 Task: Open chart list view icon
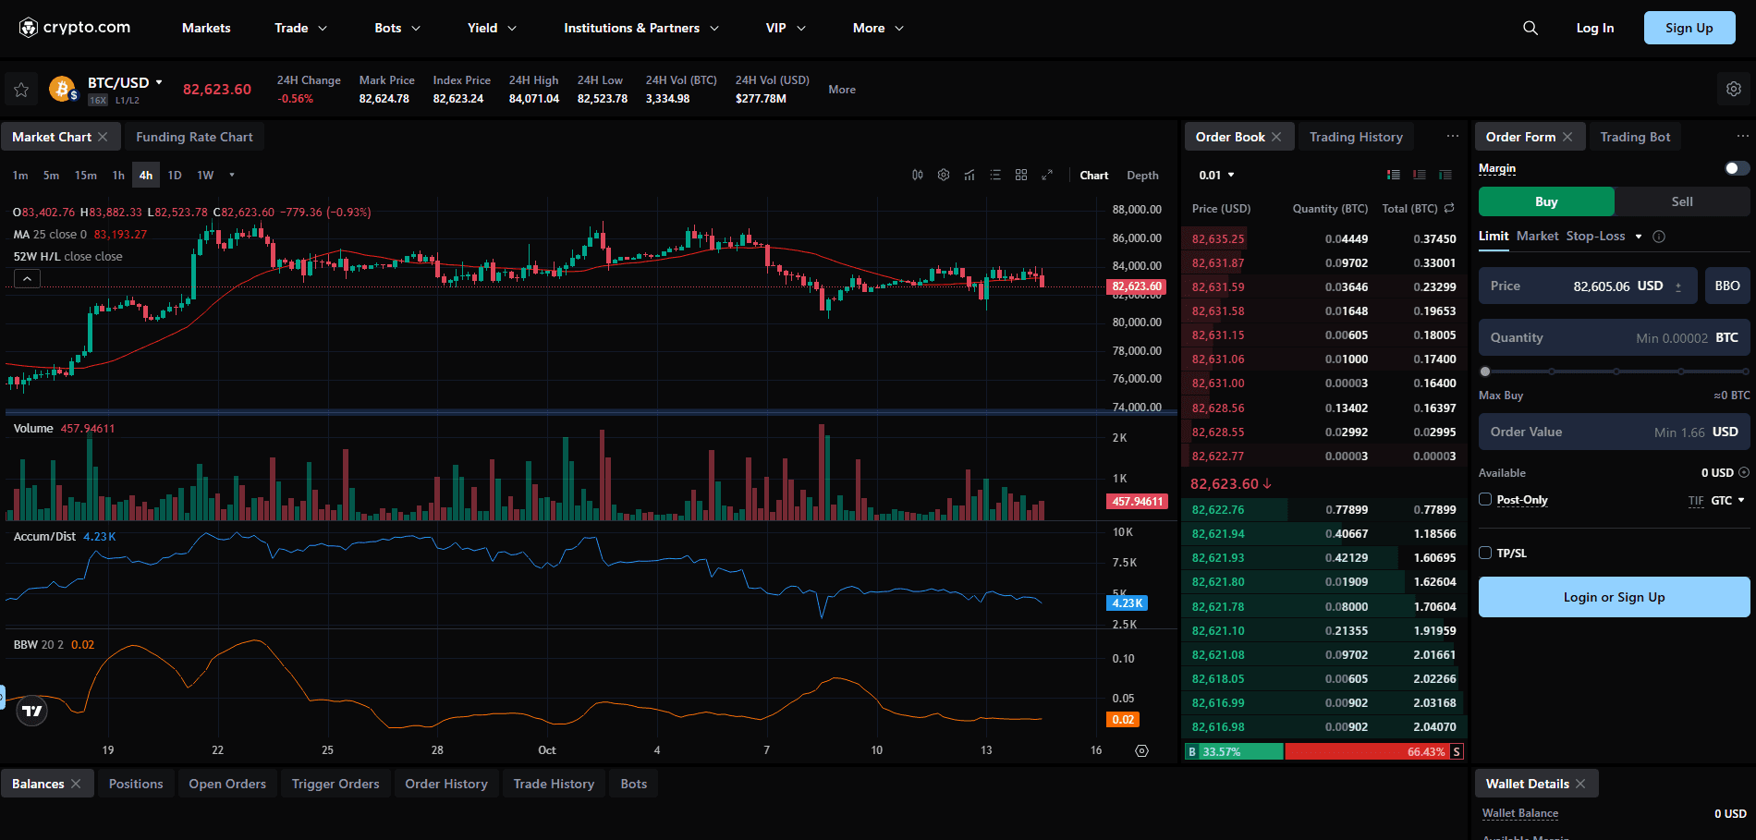995,175
